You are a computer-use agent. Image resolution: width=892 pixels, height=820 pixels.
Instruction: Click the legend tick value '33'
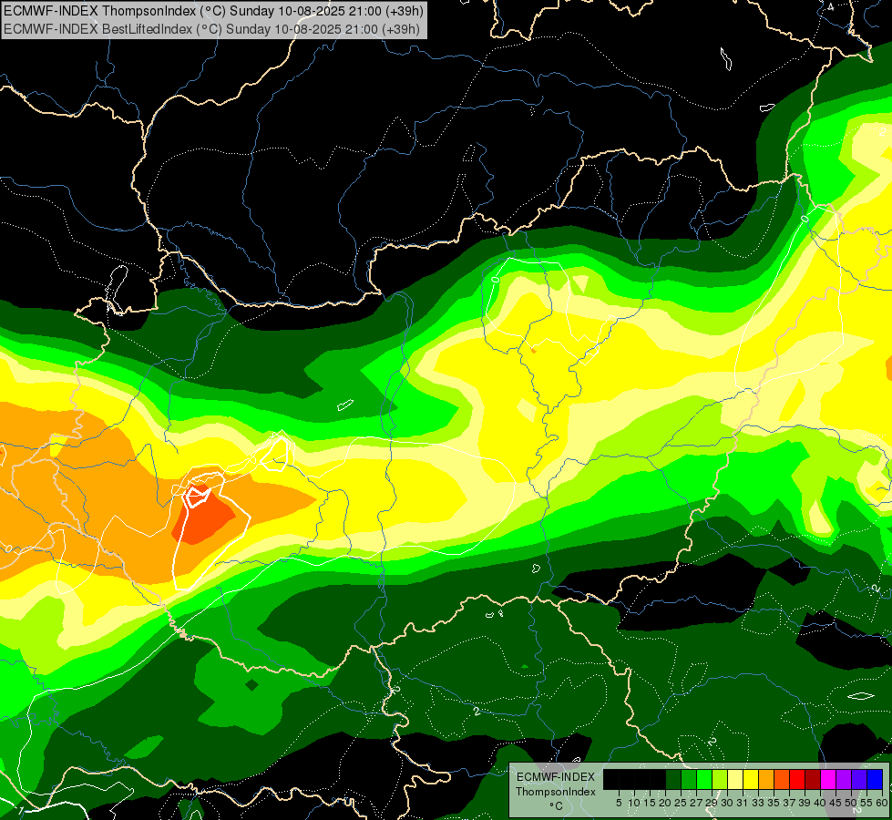(758, 803)
